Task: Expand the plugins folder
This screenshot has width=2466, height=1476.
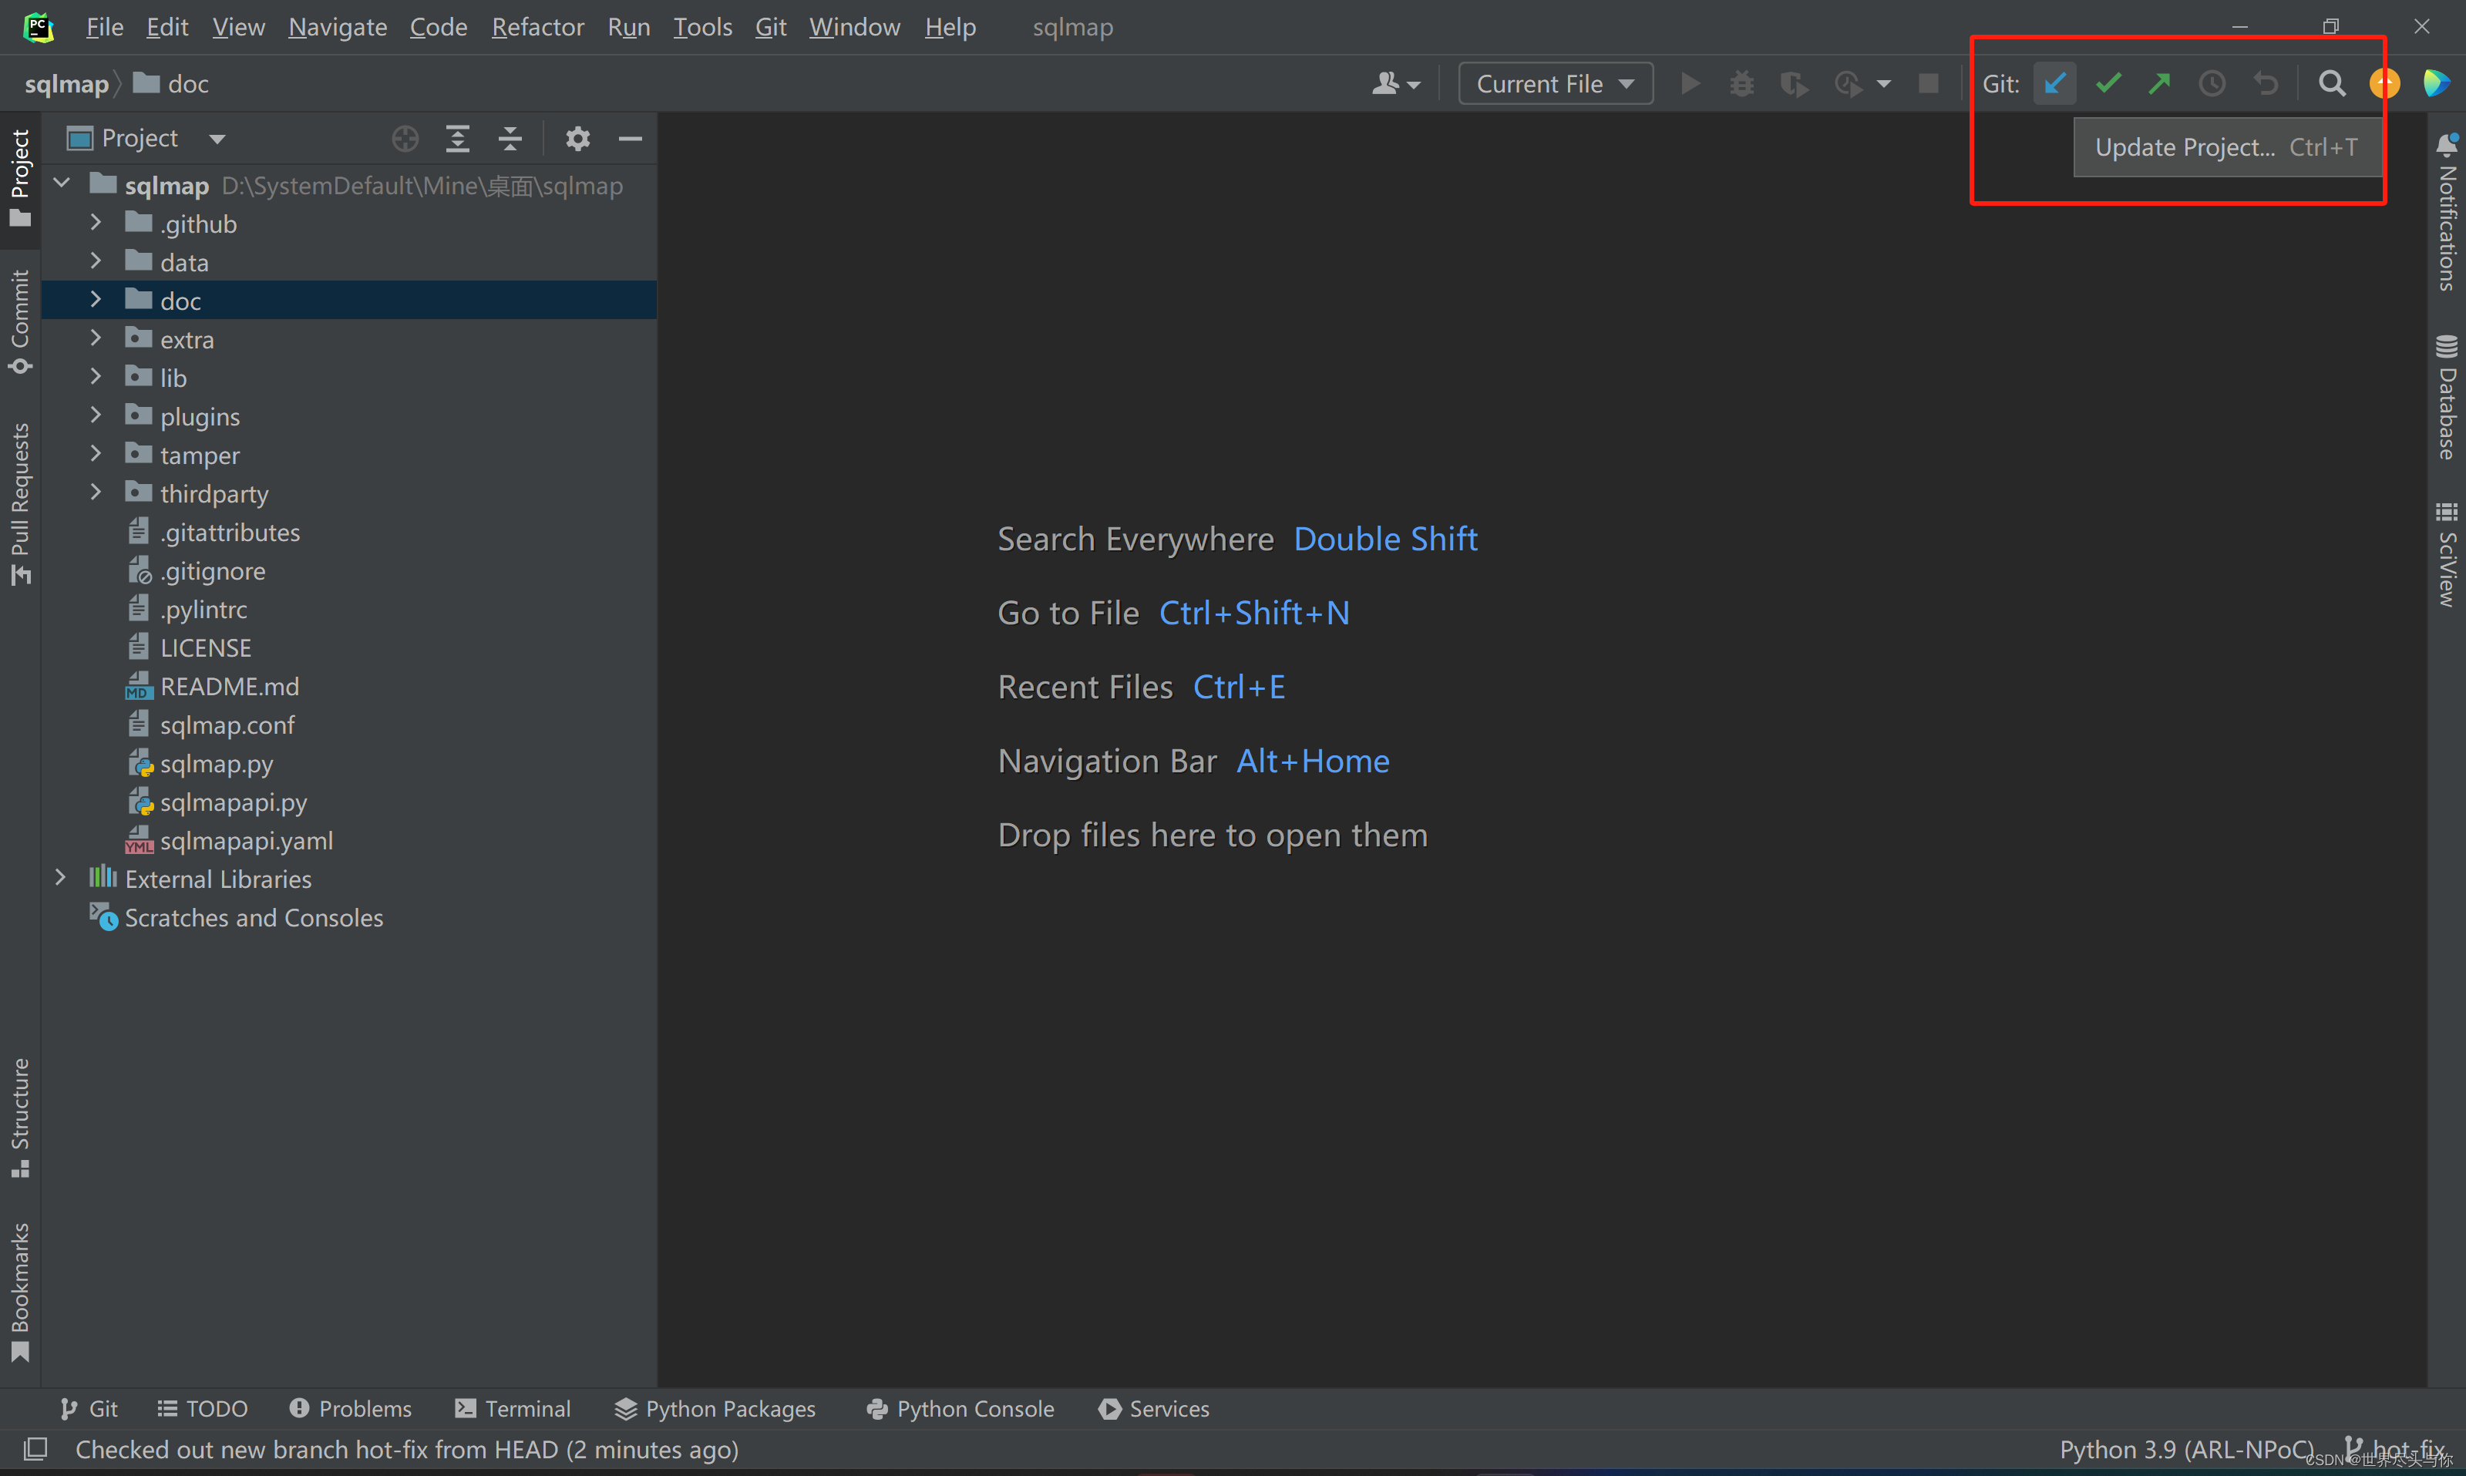Action: [x=96, y=415]
